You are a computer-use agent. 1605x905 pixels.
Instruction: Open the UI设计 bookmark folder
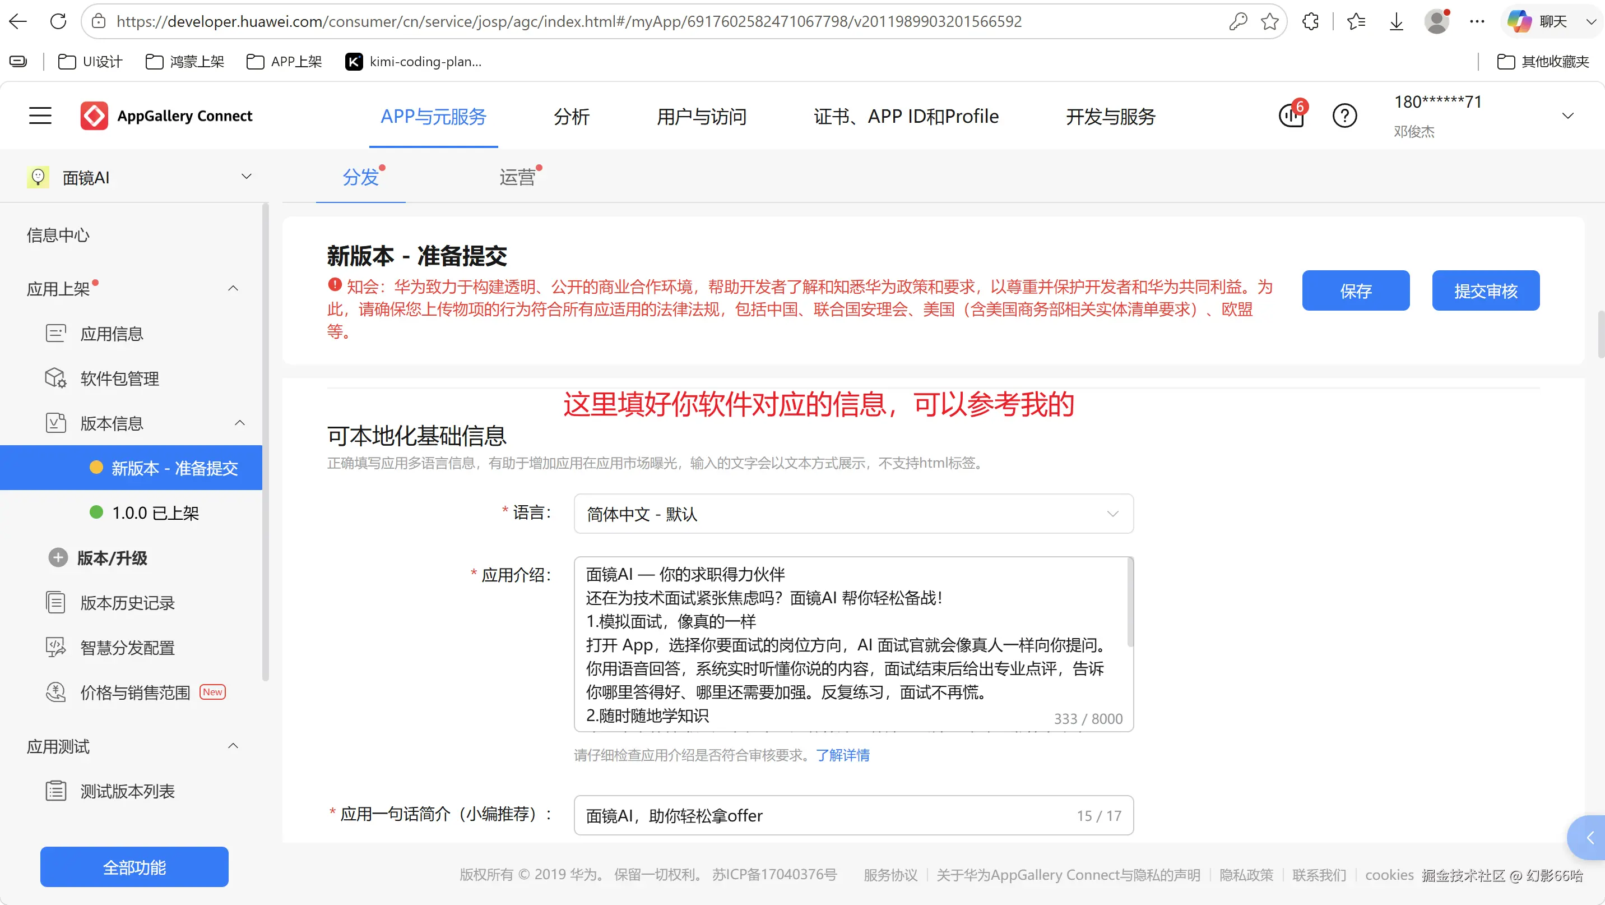pyautogui.click(x=90, y=61)
